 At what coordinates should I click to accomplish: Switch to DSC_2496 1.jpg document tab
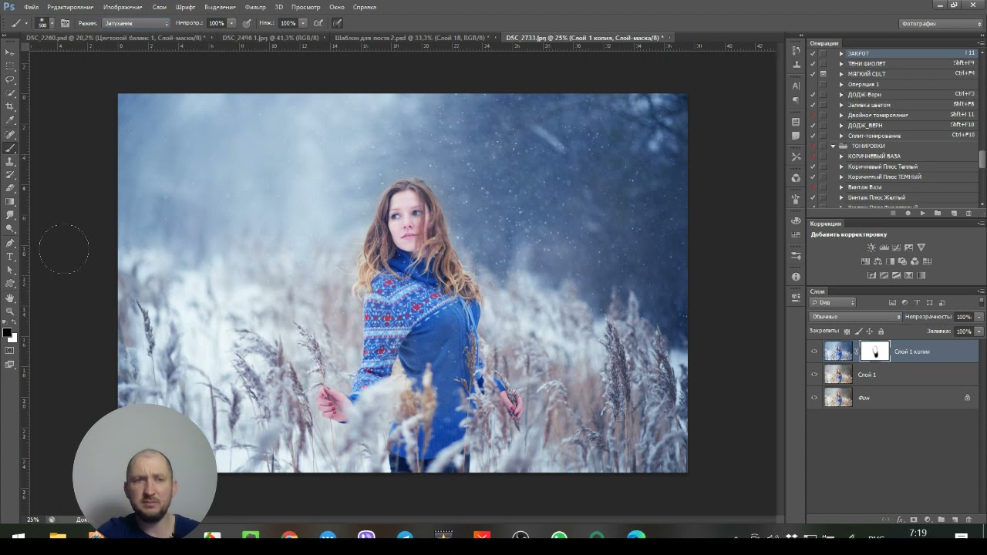(272, 37)
